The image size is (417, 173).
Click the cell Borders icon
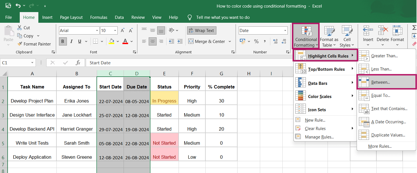pos(96,41)
